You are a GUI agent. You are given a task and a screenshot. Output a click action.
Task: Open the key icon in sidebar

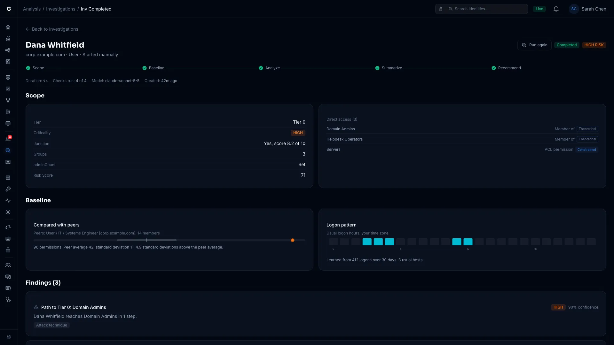8,189
